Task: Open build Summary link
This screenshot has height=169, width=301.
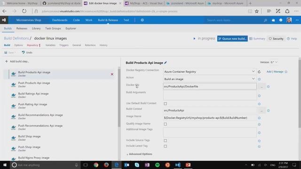Action: 257,38
